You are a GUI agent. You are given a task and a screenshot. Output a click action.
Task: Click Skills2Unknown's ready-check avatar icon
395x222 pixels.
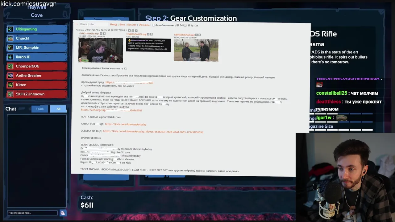[x=10, y=94]
